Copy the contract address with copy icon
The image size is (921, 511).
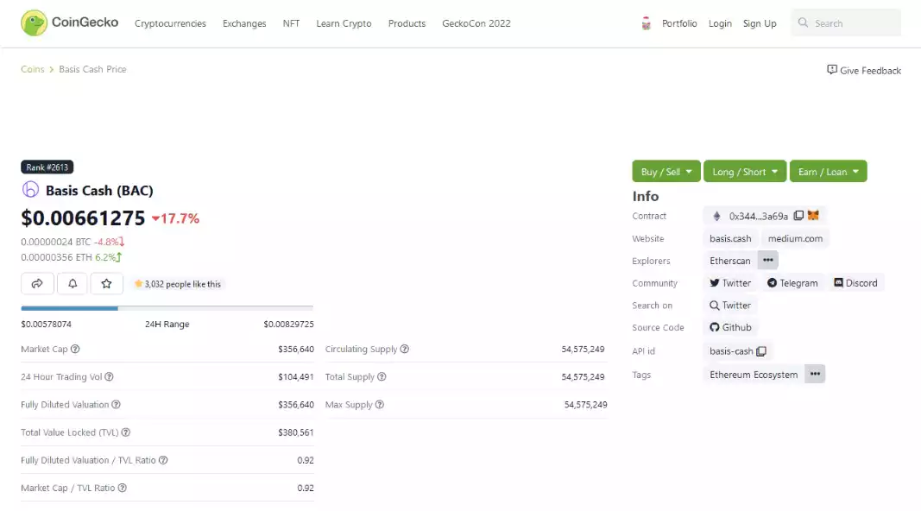tap(798, 216)
